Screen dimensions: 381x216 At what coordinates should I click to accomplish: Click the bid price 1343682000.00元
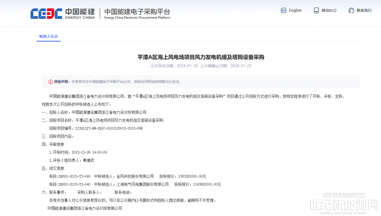tap(206, 184)
